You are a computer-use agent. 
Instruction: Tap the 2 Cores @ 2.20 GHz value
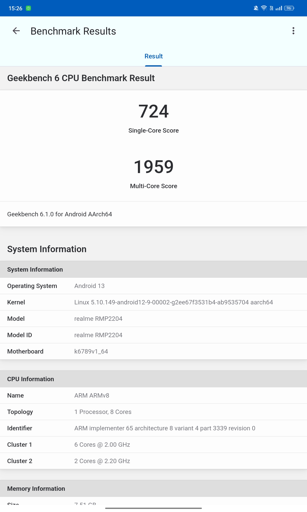(102, 461)
